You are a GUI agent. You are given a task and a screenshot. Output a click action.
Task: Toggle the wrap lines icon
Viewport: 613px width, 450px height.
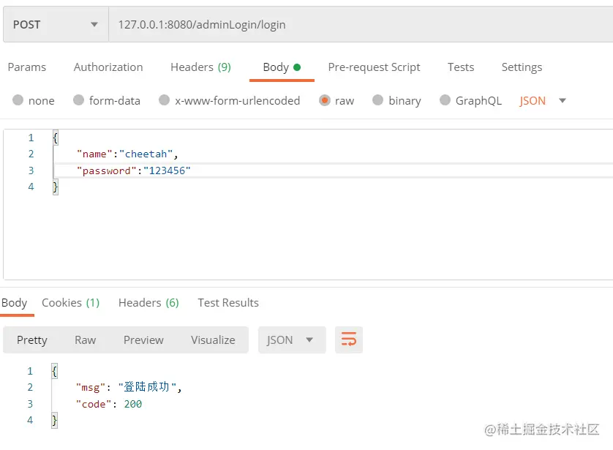tap(349, 340)
